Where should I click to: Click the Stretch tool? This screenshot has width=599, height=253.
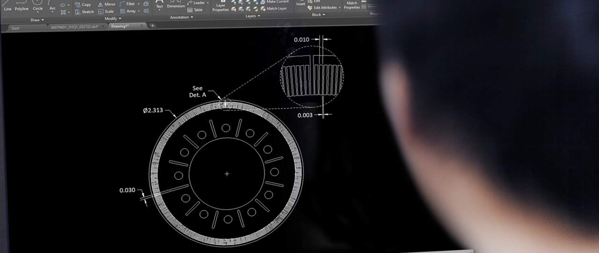coord(84,12)
